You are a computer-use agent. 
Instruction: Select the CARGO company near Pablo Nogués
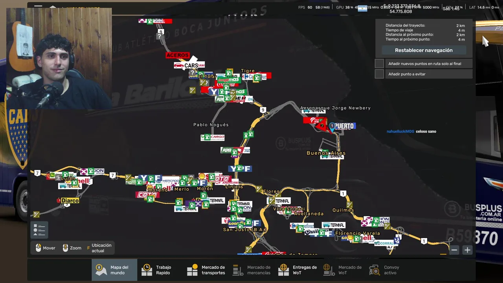point(213,138)
